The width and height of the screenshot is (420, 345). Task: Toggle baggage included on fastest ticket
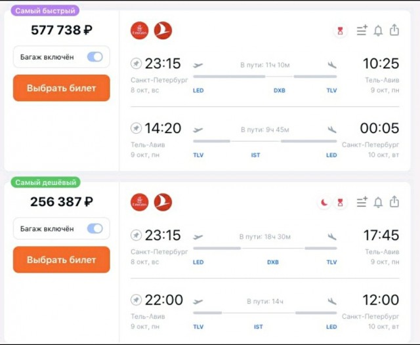point(94,57)
